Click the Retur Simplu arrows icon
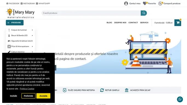The image size is (187, 105). point(102,90)
